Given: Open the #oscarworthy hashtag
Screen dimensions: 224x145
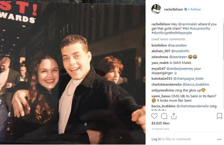Looking at the screenshot, I should tap(200, 28).
